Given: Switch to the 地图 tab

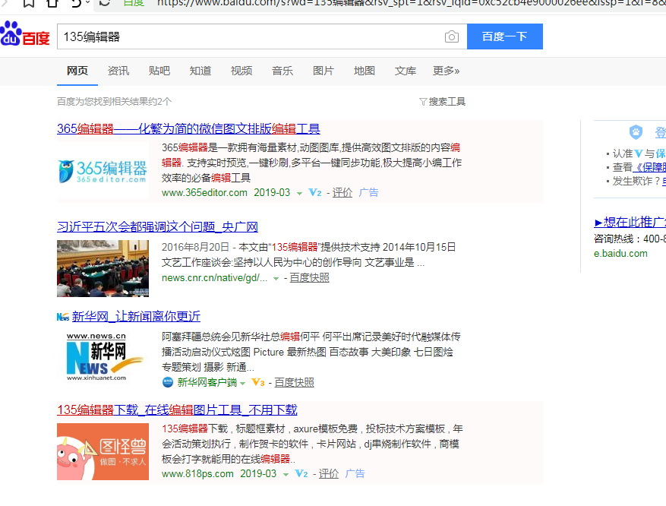Looking at the screenshot, I should (x=365, y=71).
